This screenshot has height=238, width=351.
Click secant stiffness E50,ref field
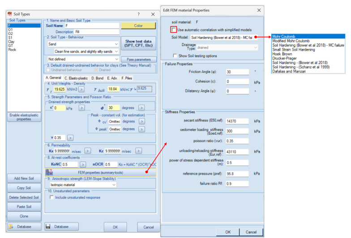(x=237, y=121)
